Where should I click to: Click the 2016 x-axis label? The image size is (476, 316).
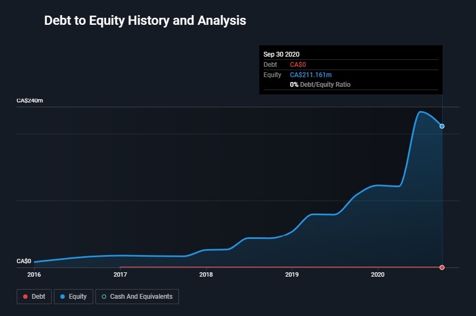pos(34,275)
